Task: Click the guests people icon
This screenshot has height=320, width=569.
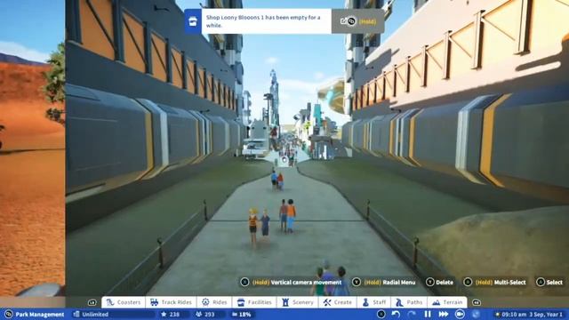Action: [198, 314]
